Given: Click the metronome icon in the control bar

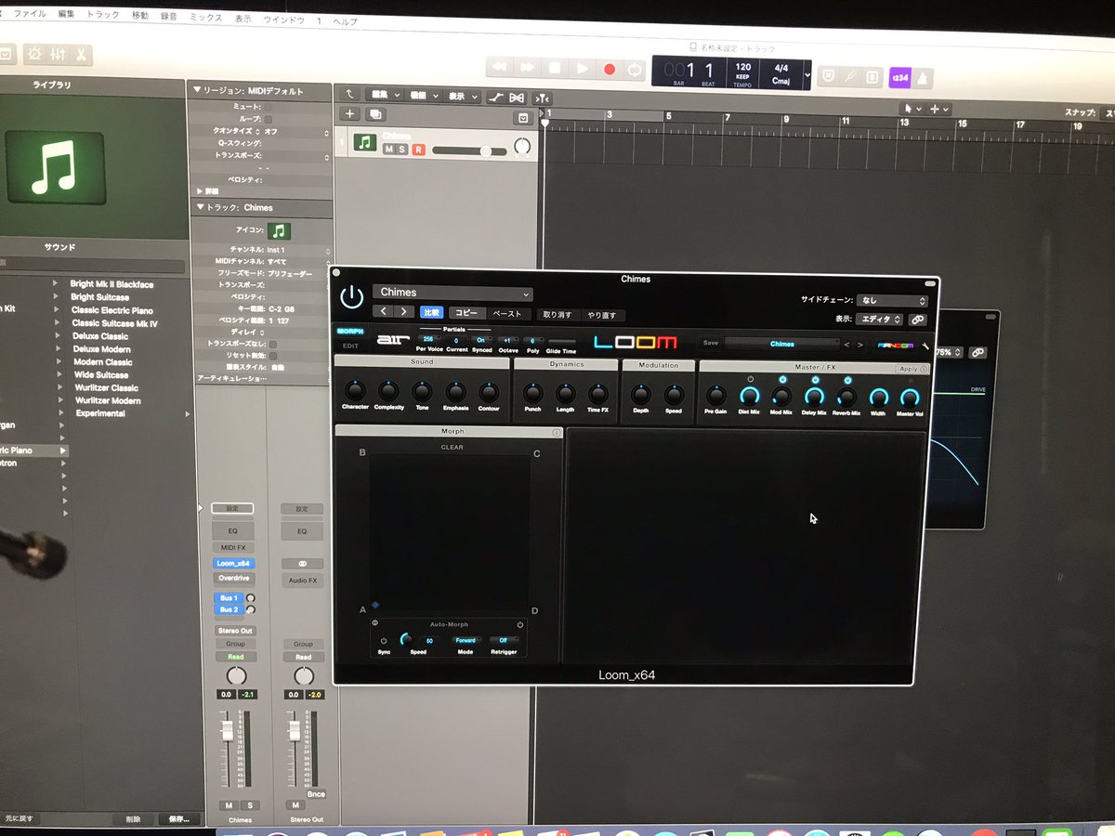Looking at the screenshot, I should (x=922, y=76).
